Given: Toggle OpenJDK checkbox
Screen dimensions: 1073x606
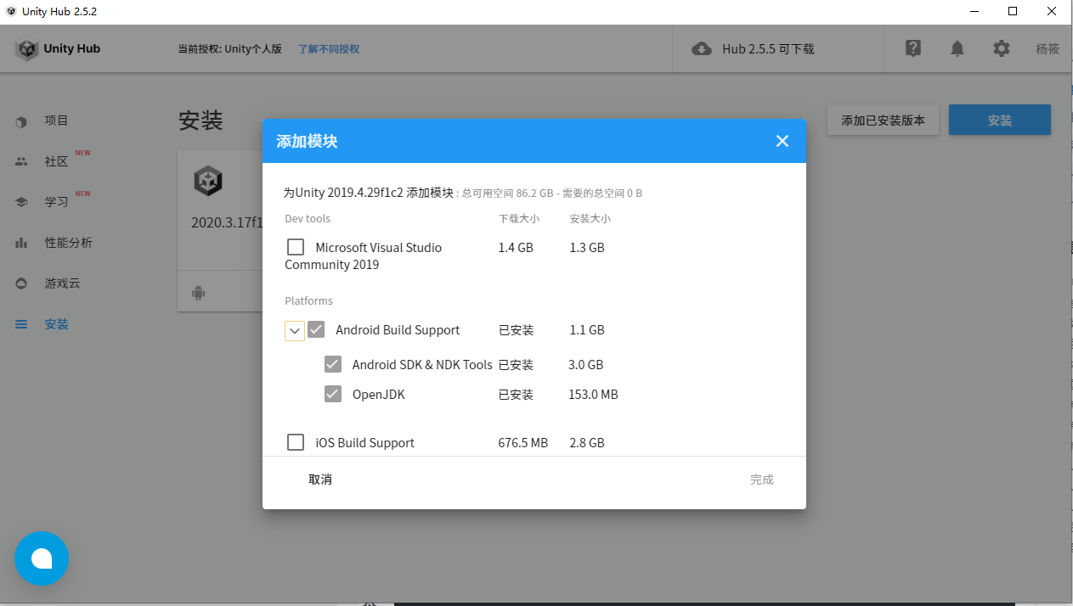Looking at the screenshot, I should 333,394.
